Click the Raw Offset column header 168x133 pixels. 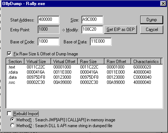click(118, 62)
